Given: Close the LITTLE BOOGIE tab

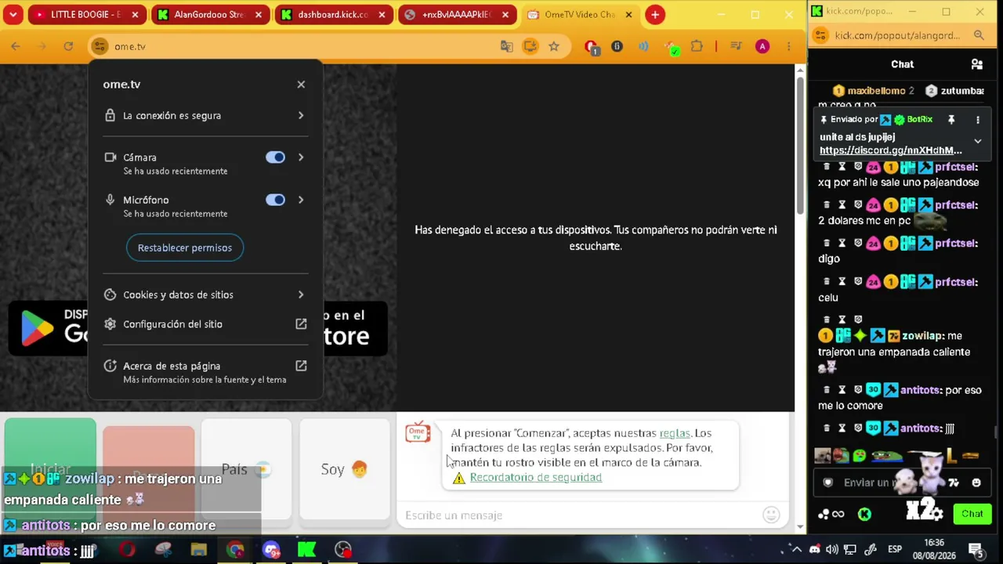Looking at the screenshot, I should 135,14.
